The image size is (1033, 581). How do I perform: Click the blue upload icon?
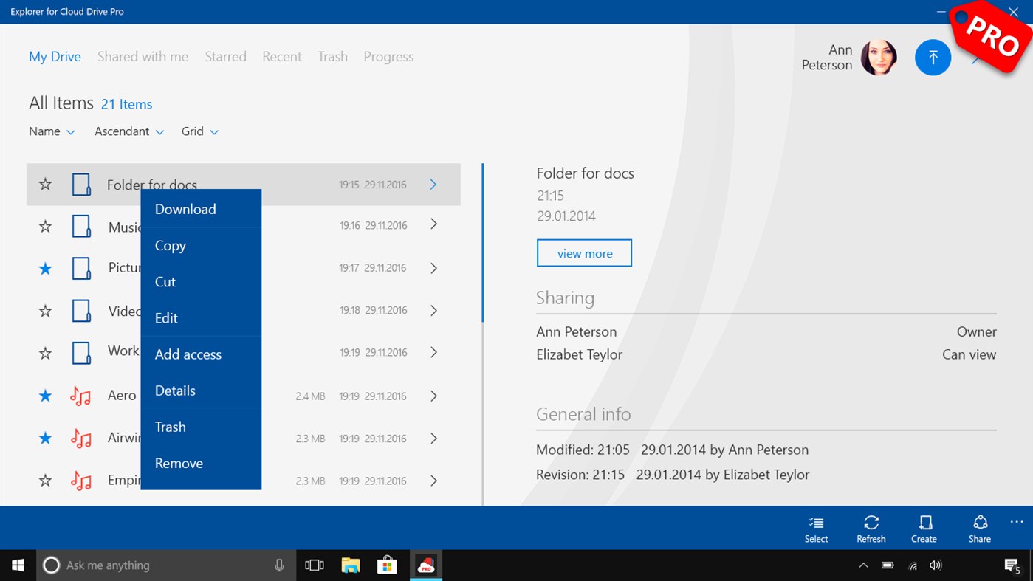(x=933, y=57)
